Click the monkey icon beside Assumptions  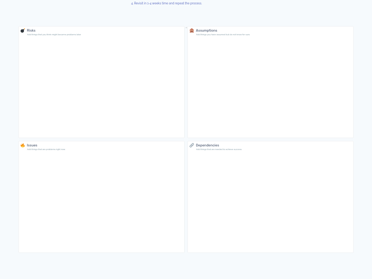[192, 31]
